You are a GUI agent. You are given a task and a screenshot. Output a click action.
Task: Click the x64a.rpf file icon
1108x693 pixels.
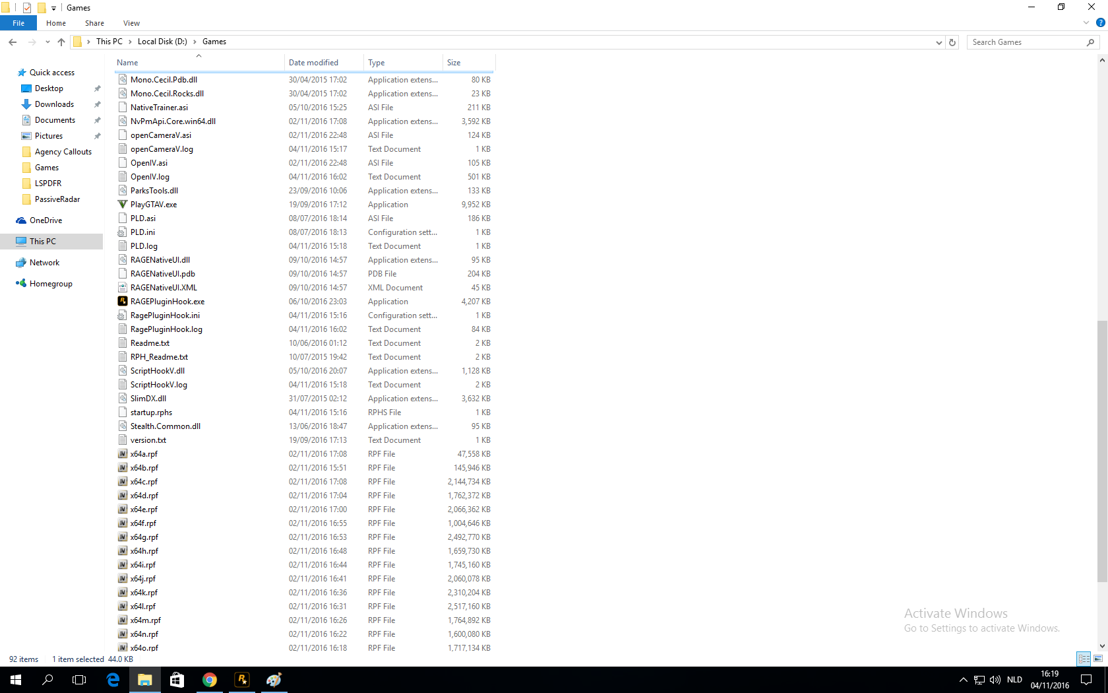click(x=122, y=454)
